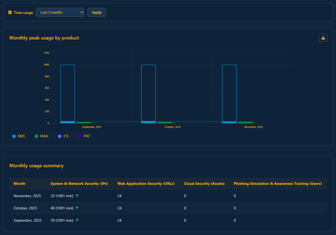Click the green arrow in November row
336x235 pixels.
point(77,196)
